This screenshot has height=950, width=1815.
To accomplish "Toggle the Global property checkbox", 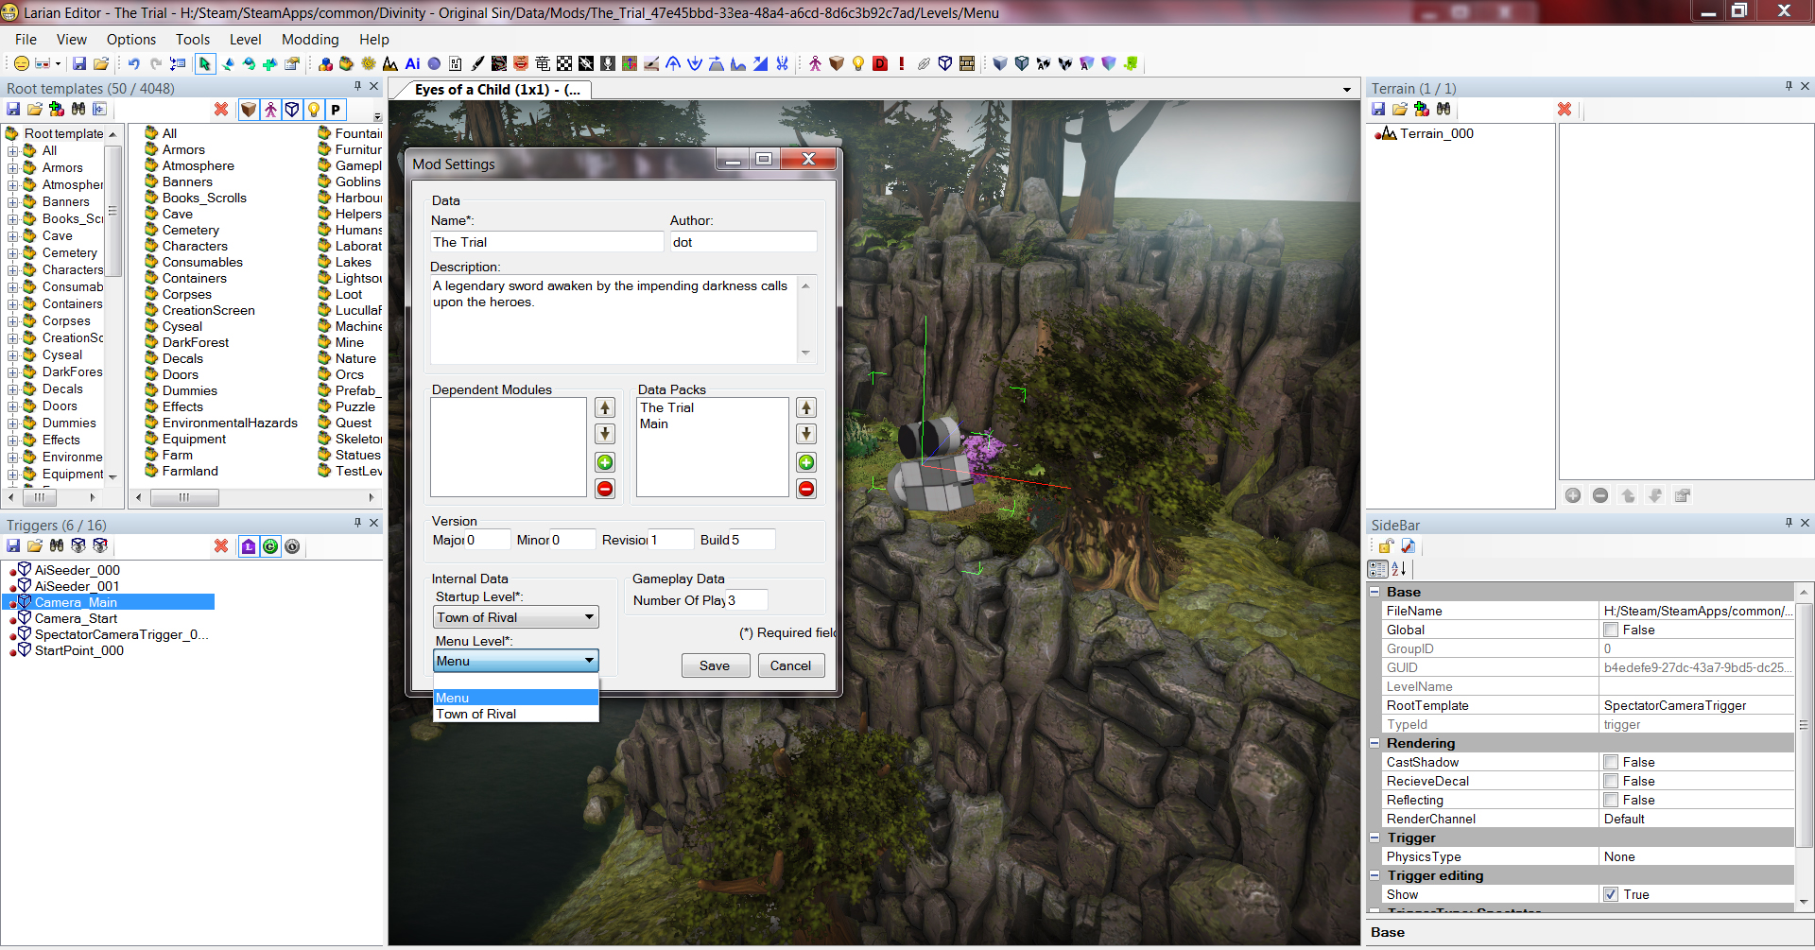I will point(1611,630).
